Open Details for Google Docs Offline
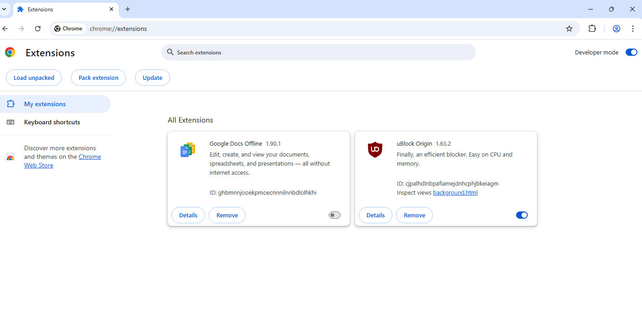Viewport: 642px width, 319px height. (188, 215)
